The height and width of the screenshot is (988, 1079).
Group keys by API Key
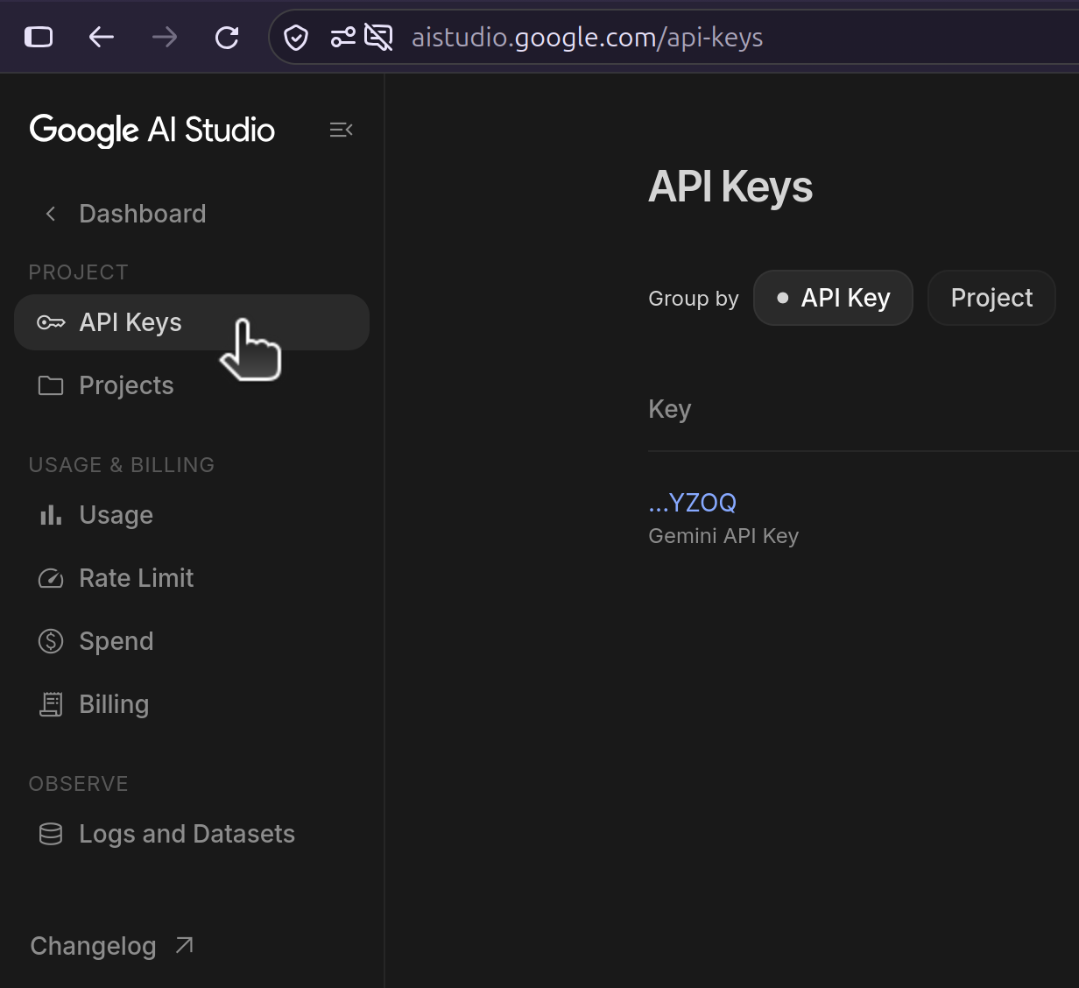(x=833, y=298)
